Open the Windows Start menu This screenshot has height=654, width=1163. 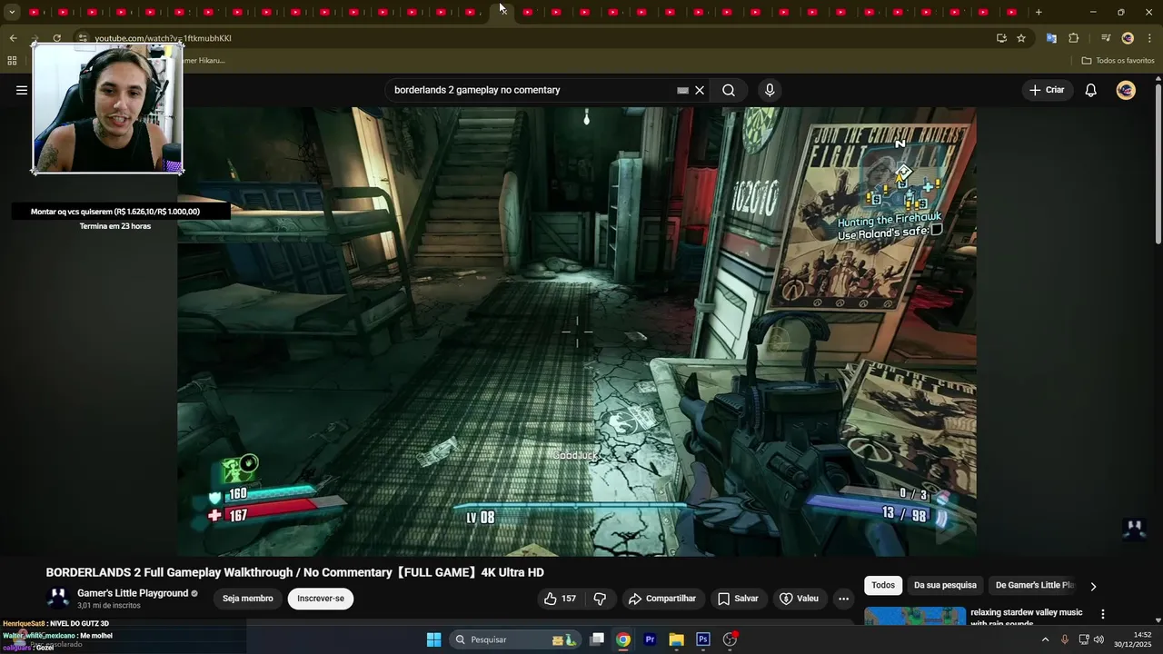(x=434, y=639)
